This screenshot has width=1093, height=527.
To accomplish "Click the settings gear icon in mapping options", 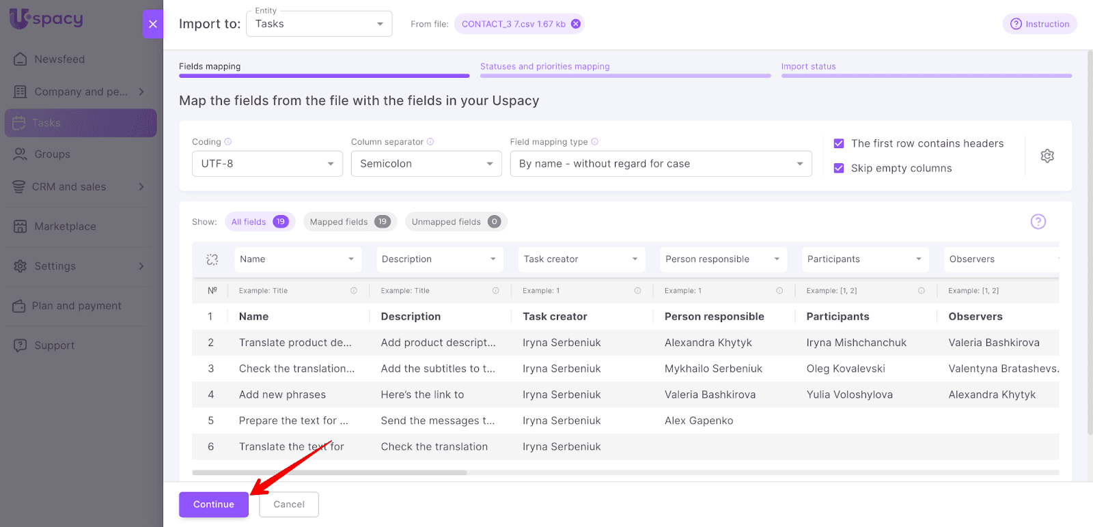I will pyautogui.click(x=1047, y=156).
